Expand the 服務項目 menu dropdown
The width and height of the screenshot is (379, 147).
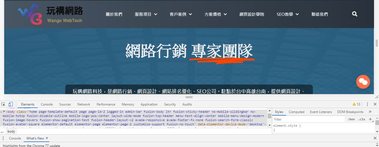146,14
